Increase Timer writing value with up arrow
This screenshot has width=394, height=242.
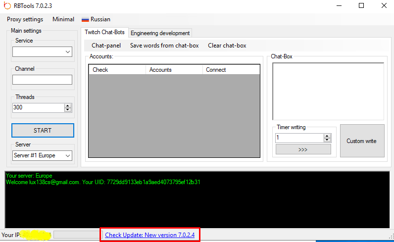pos(327,136)
